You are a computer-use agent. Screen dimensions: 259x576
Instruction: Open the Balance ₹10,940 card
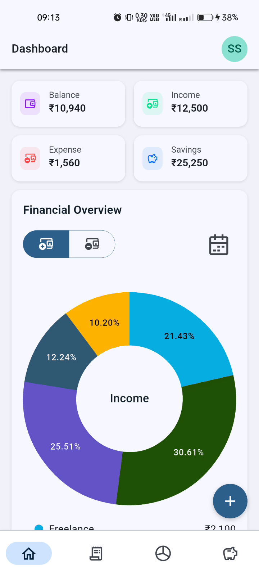pyautogui.click(x=68, y=104)
